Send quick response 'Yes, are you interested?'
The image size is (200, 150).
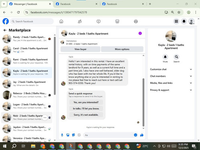pos(86,102)
